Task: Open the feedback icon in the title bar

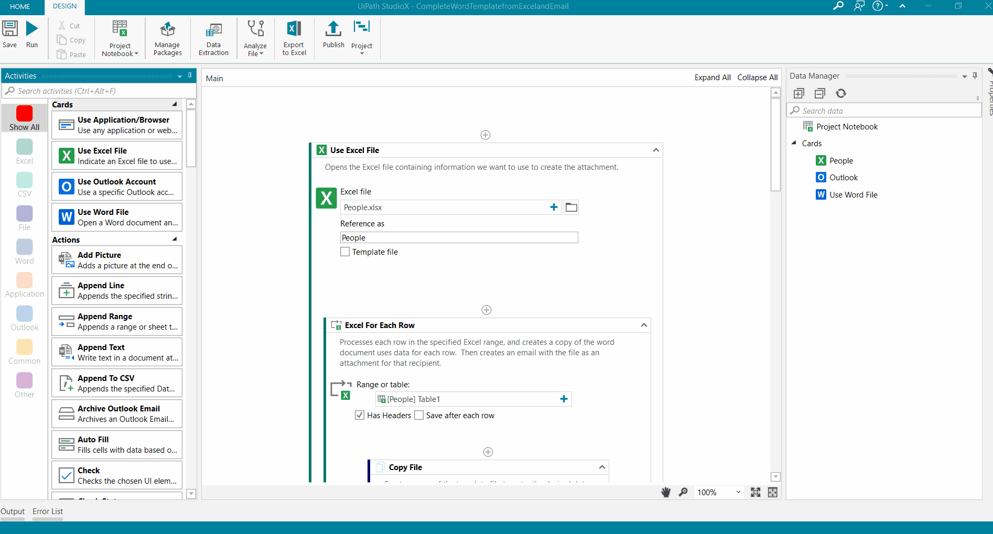Action: (859, 6)
